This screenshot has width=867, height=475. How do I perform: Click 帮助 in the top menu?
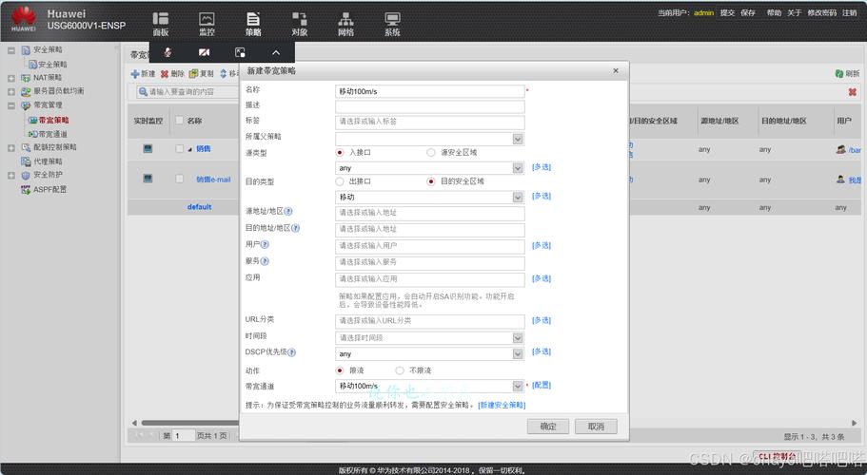(774, 12)
